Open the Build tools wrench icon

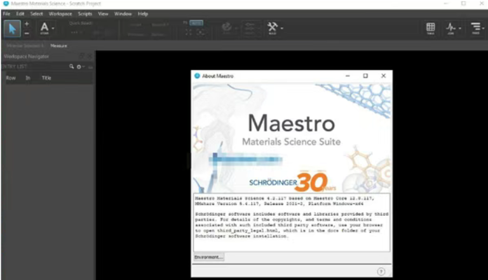pyautogui.click(x=272, y=27)
